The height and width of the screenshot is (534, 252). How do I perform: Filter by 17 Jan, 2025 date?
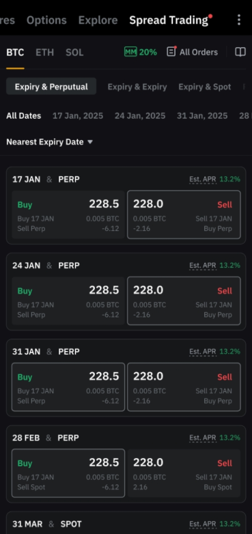pyautogui.click(x=78, y=116)
